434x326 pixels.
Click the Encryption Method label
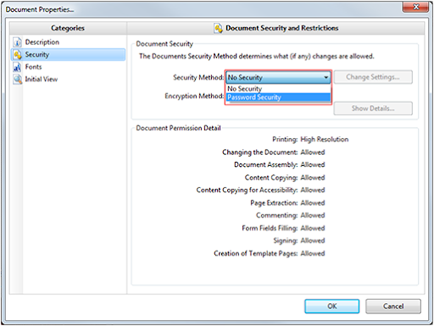(x=194, y=97)
